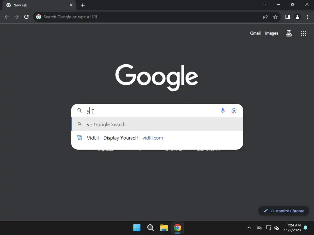
Task: Reload the current page
Action: pyautogui.click(x=26, y=17)
